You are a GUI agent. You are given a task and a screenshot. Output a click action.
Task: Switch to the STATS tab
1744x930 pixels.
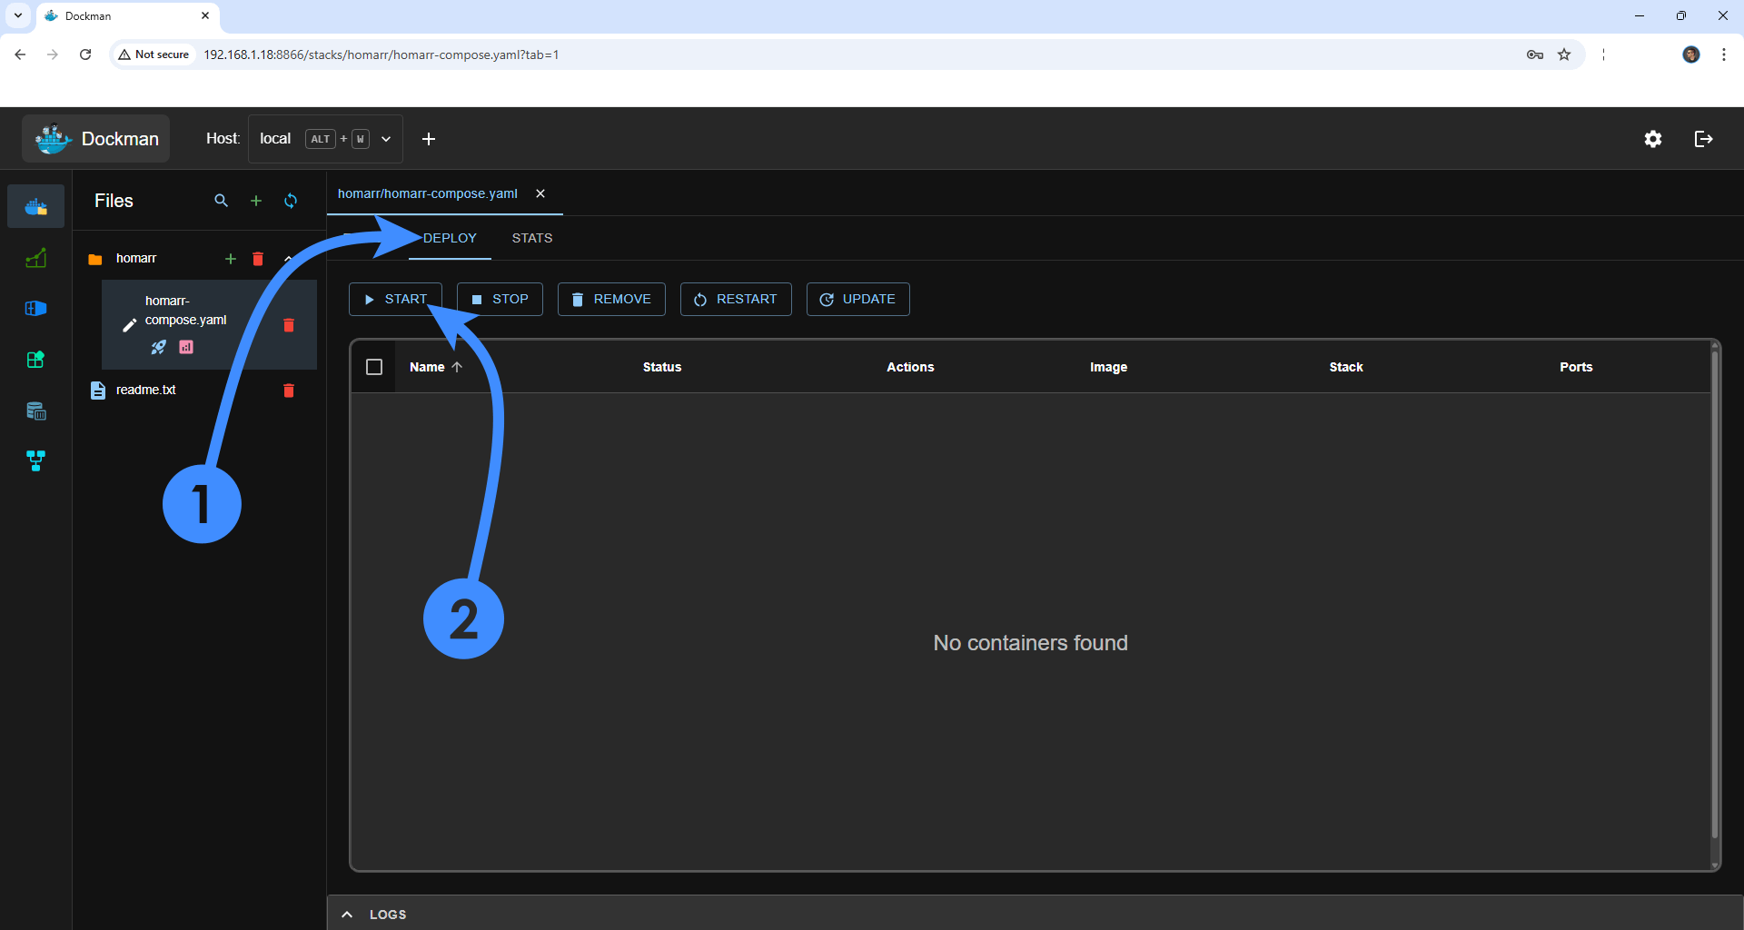[x=532, y=238]
